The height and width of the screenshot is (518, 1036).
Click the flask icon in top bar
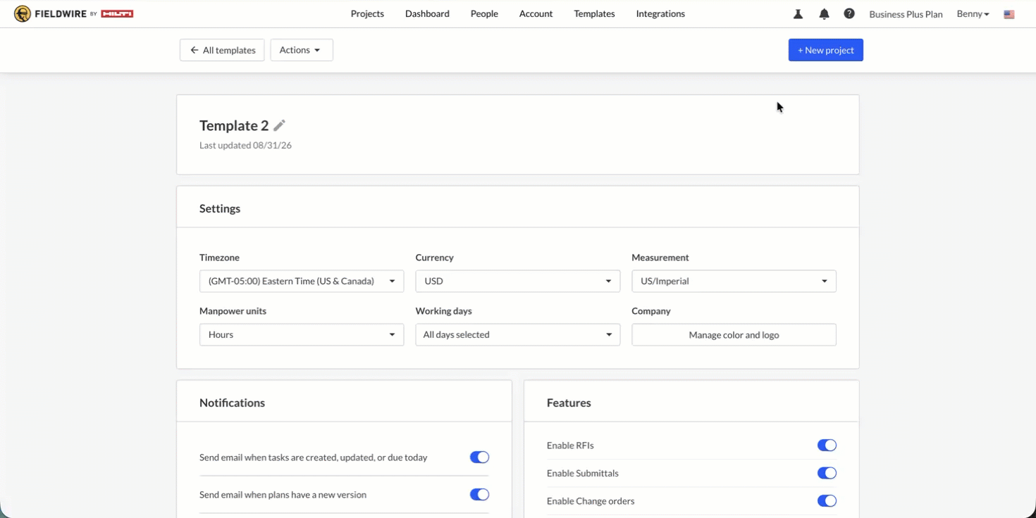tap(798, 14)
